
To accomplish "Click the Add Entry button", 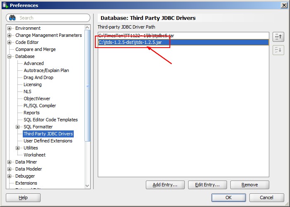I will pyautogui.click(x=165, y=185).
